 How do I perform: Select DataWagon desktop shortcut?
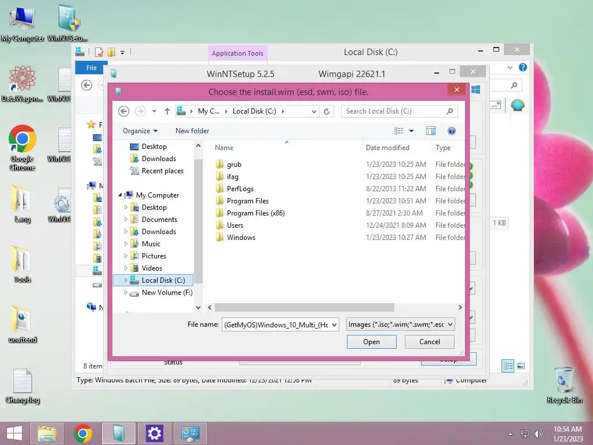23,84
